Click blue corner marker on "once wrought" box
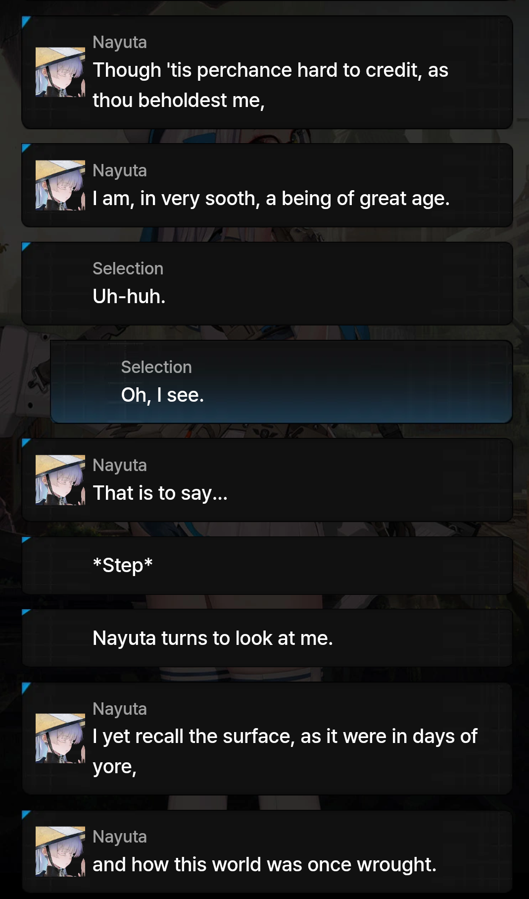 pos(26,814)
